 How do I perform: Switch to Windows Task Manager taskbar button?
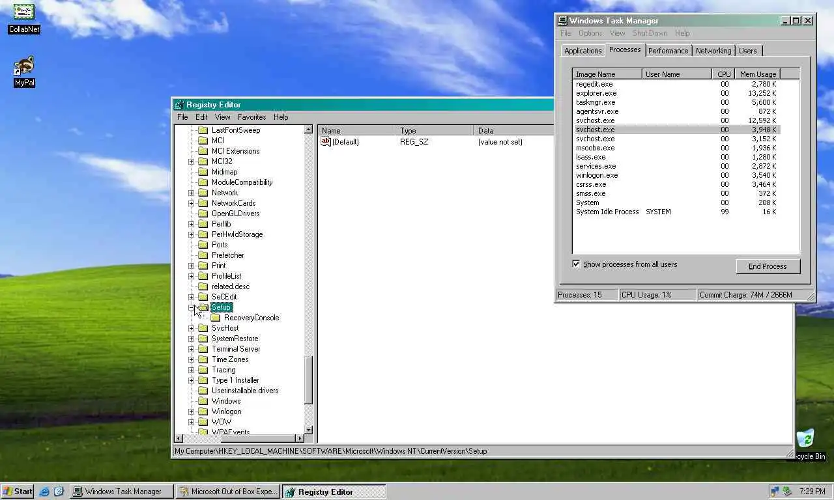point(122,492)
